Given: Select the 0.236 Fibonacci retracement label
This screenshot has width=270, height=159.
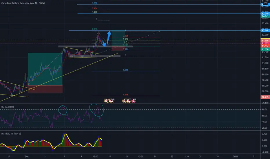Looking at the screenshot, I should click(125, 36).
